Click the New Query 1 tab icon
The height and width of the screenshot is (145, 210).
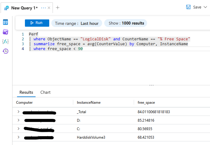[7, 8]
